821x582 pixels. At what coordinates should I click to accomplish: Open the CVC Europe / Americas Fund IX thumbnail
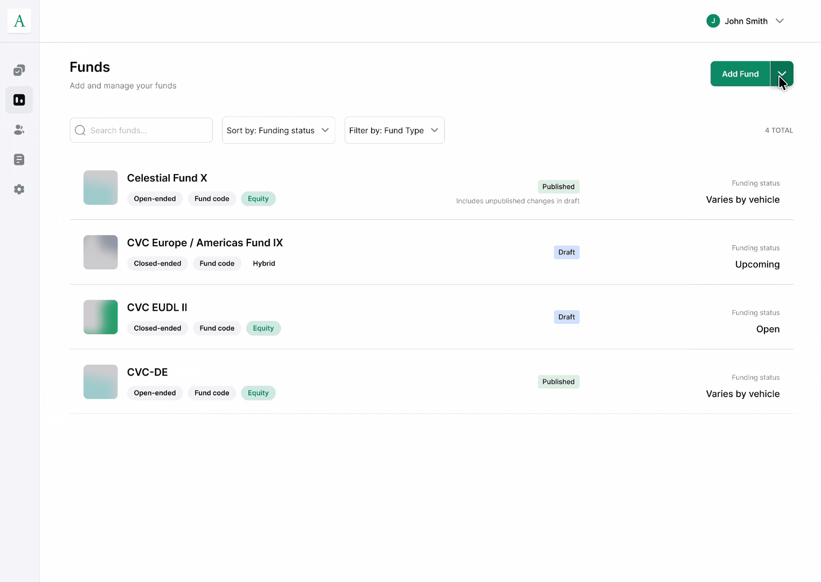coord(101,252)
